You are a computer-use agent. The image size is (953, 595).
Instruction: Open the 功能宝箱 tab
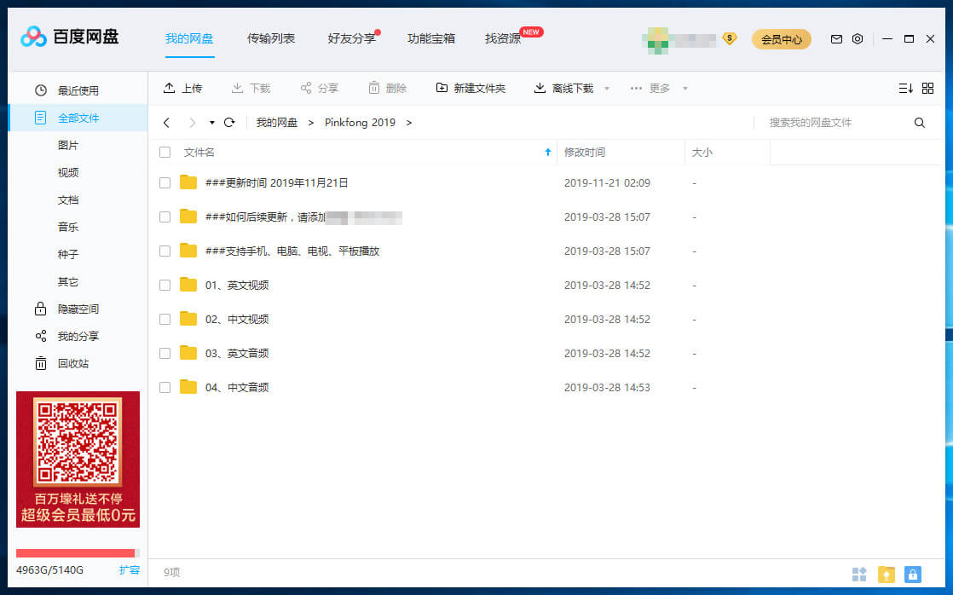tap(431, 38)
